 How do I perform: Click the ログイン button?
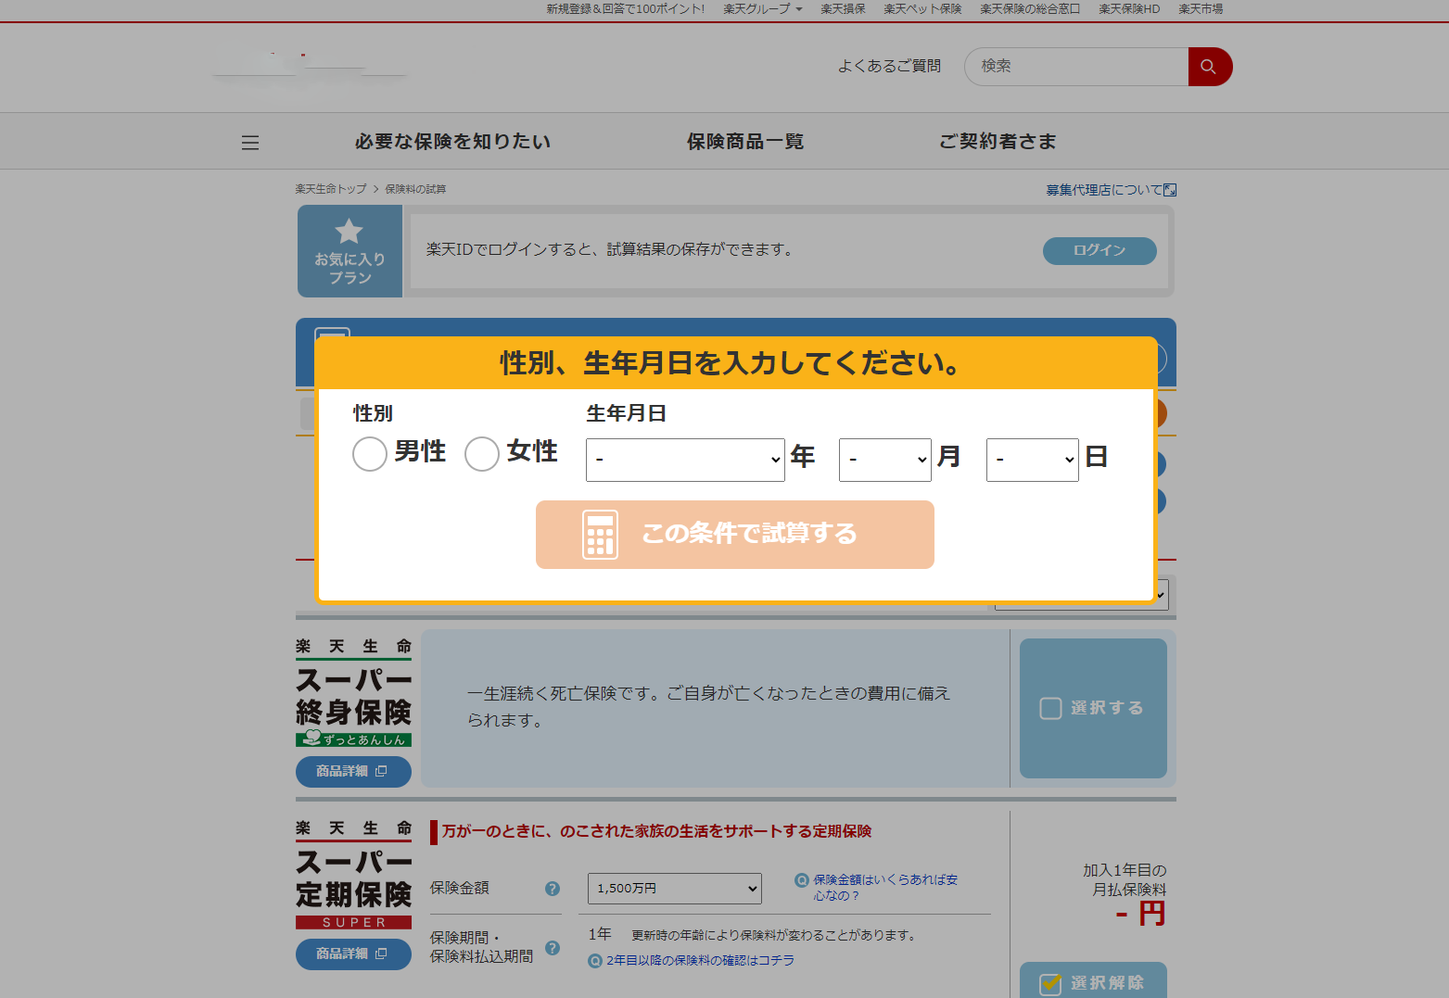coord(1099,250)
